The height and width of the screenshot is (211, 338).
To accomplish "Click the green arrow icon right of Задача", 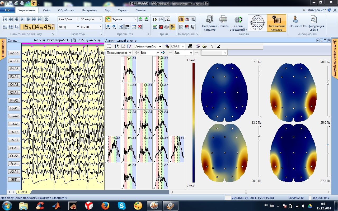I will point(140,19).
